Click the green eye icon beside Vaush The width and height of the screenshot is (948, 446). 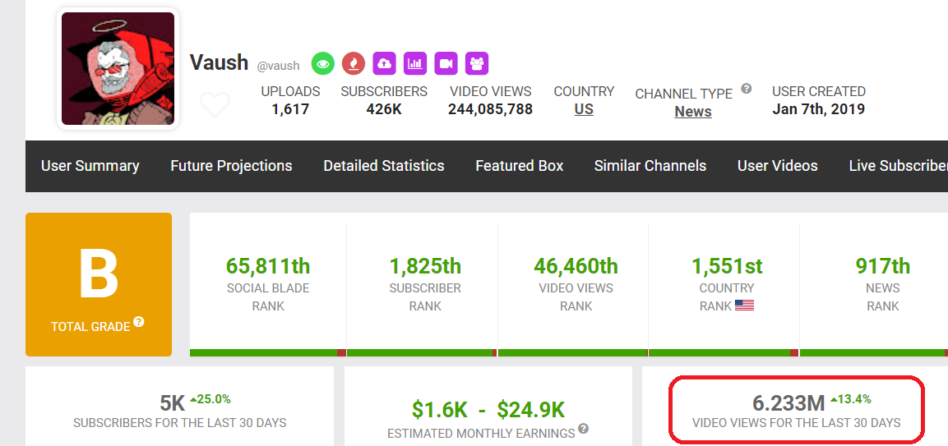[x=322, y=63]
